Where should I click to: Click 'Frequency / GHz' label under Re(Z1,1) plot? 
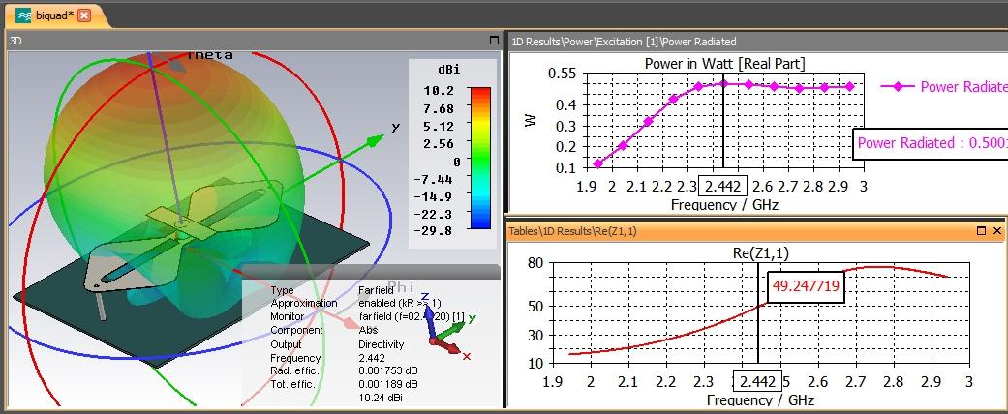760,399
